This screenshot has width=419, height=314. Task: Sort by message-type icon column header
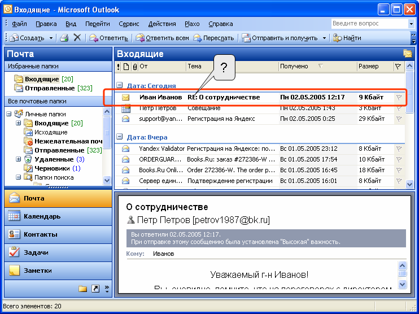126,67
